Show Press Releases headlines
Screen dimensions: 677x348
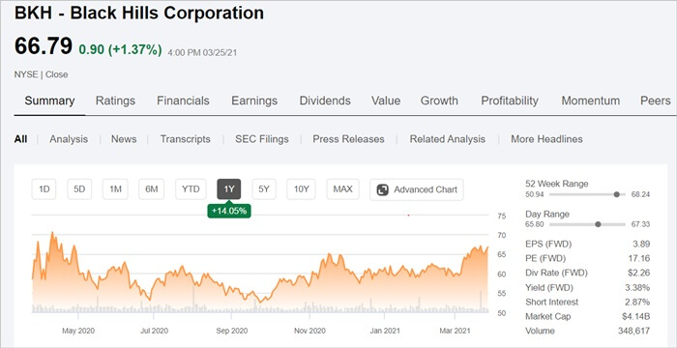(x=348, y=139)
